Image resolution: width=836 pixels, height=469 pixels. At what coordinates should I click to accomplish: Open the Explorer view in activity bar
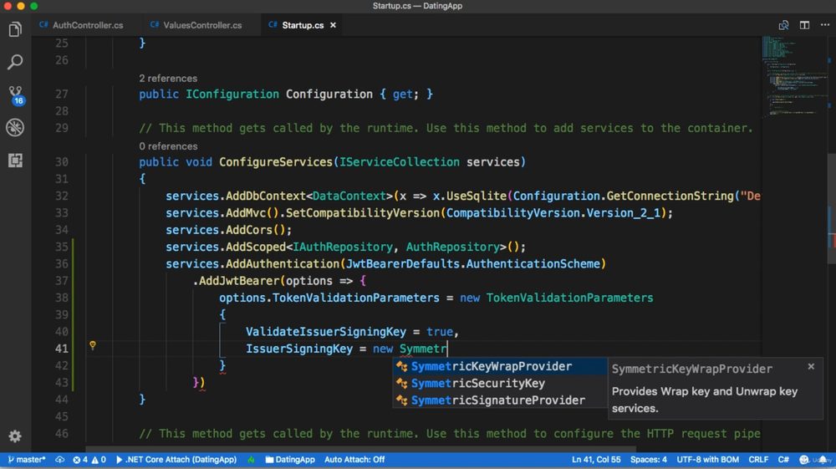[15, 30]
